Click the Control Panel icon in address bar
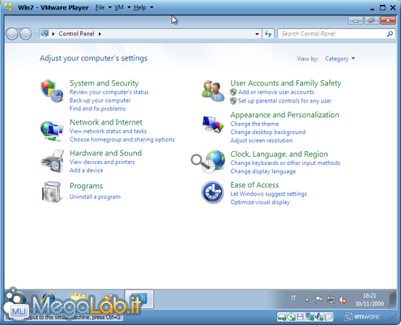 click(x=45, y=34)
